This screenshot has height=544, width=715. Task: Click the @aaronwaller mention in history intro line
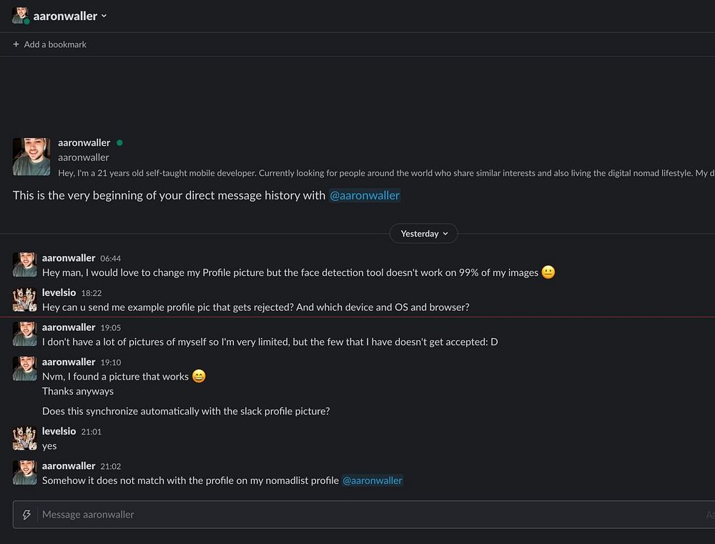tap(365, 195)
